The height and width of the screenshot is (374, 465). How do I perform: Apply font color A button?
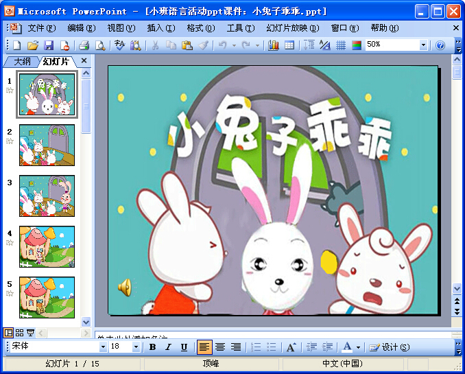(x=347, y=347)
